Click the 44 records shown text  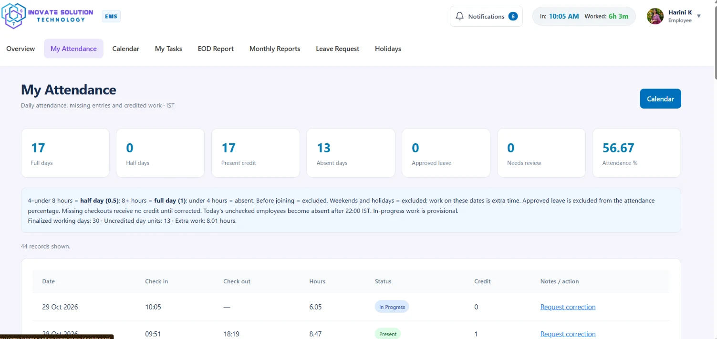point(46,246)
